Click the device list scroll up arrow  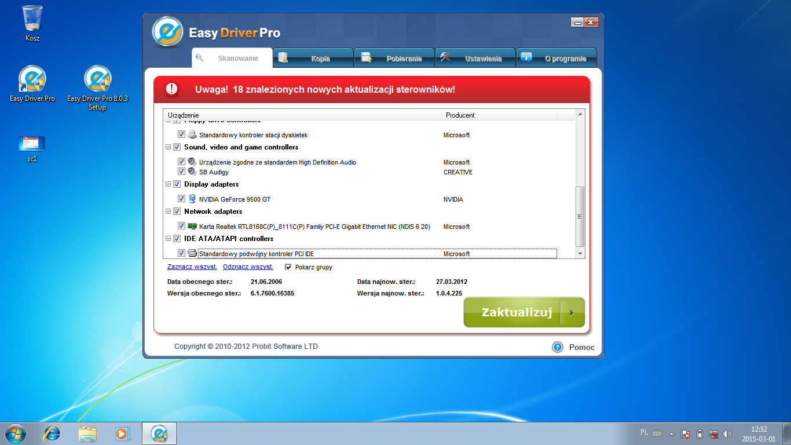pyautogui.click(x=580, y=114)
